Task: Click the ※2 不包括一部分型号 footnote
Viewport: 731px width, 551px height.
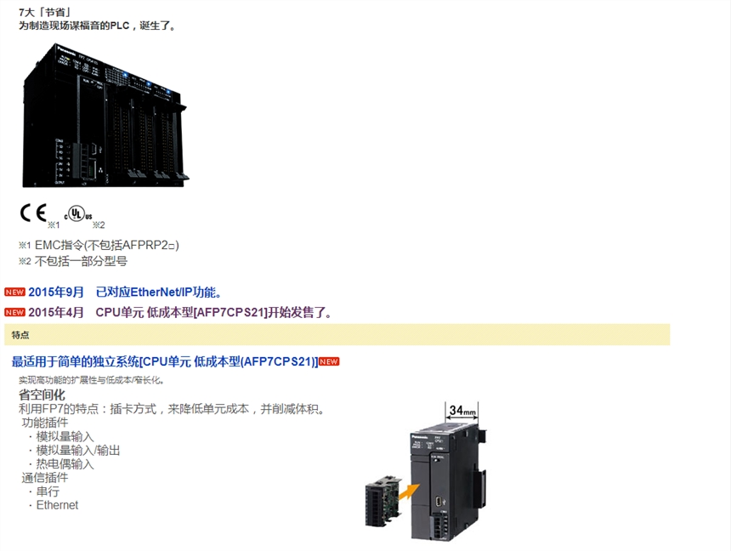Action: pos(73,261)
